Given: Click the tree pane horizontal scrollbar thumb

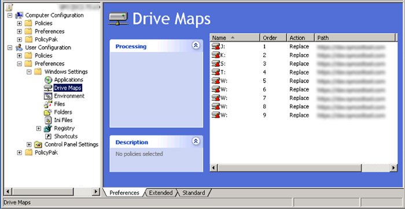Looking at the screenshot, I should (x=43, y=192).
